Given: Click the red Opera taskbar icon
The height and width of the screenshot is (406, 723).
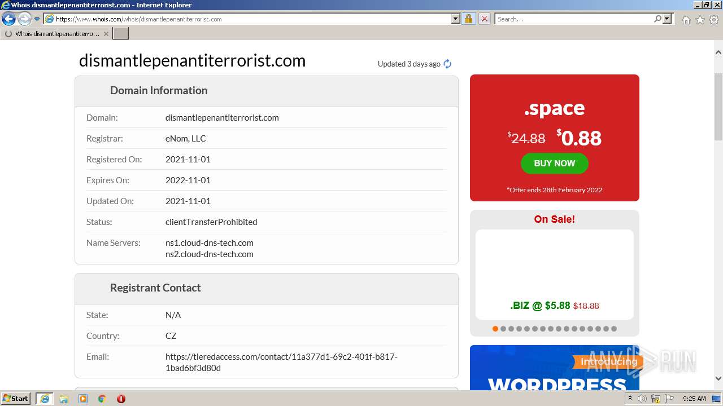Looking at the screenshot, I should click(121, 399).
